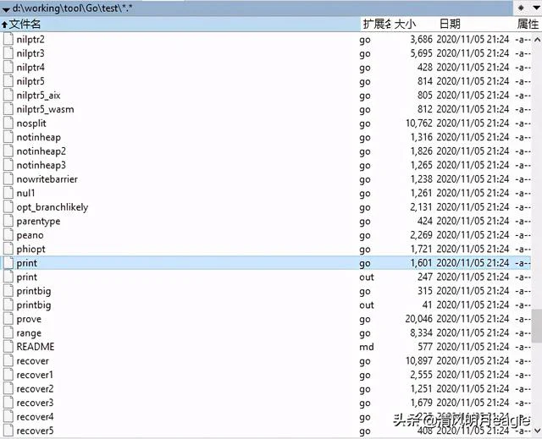The width and height of the screenshot is (542, 439).
Task: Click the size value 10,897 of recover
Action: 419,360
